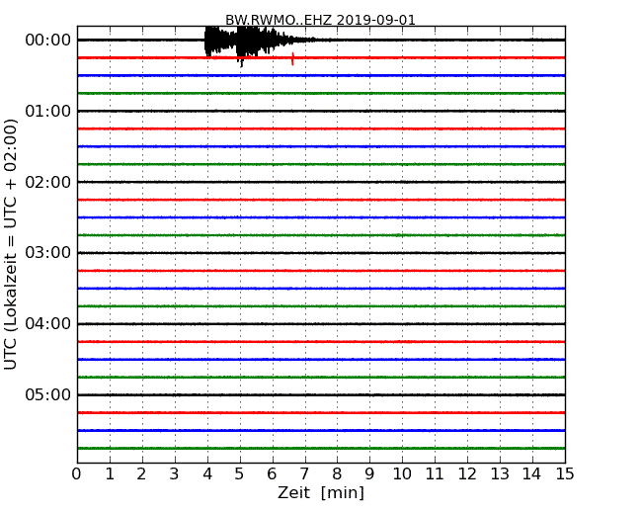Click x-axis tick label 2

click(x=141, y=474)
